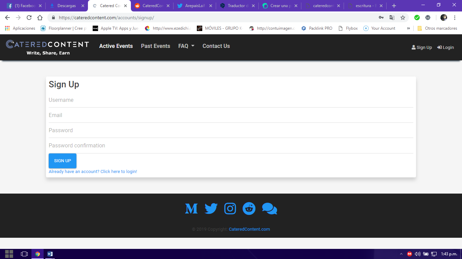Open the Your Account bookmark
Viewport: 462px width, 259px height.
coord(379,28)
